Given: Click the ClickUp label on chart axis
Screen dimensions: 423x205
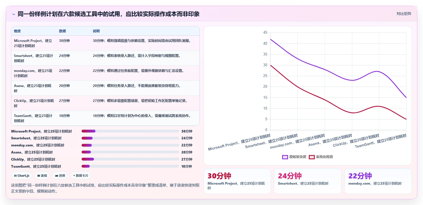Looking at the screenshot, I should pos(356,141).
